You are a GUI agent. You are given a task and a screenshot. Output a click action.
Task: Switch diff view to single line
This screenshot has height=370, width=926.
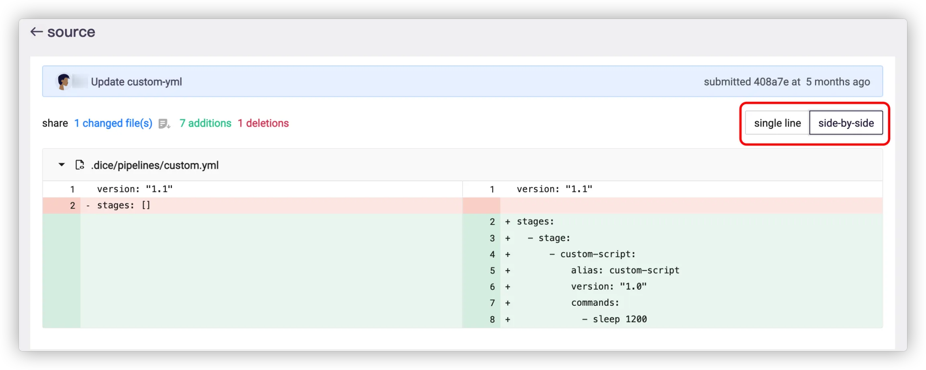[x=777, y=123]
